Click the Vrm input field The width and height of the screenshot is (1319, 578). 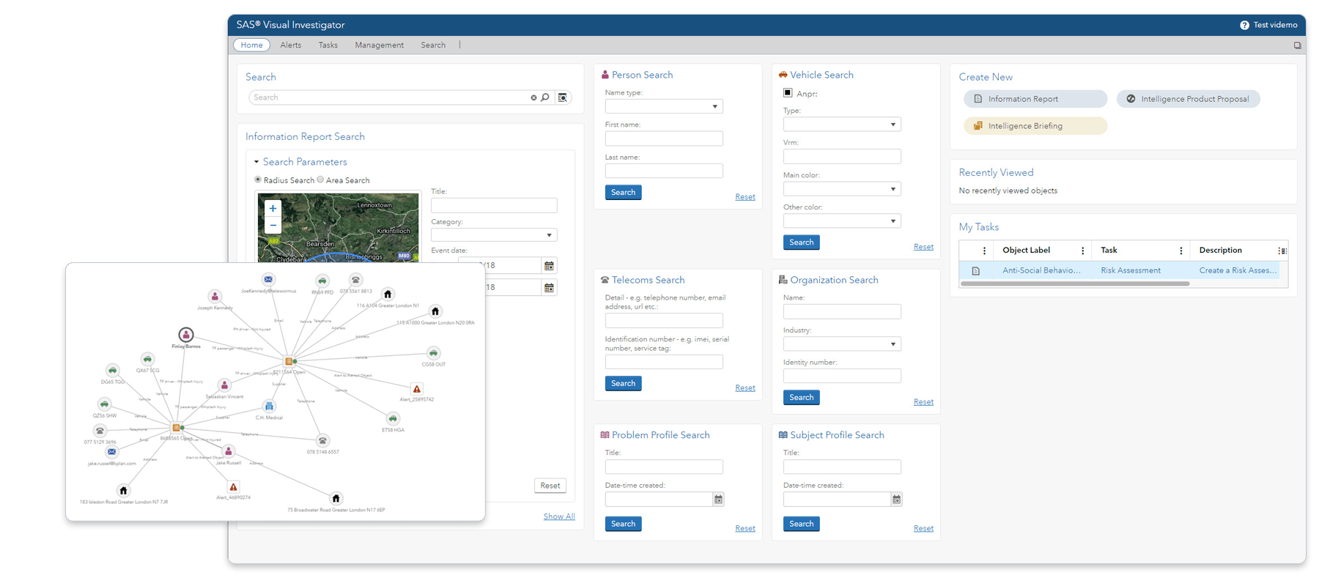[x=842, y=156]
